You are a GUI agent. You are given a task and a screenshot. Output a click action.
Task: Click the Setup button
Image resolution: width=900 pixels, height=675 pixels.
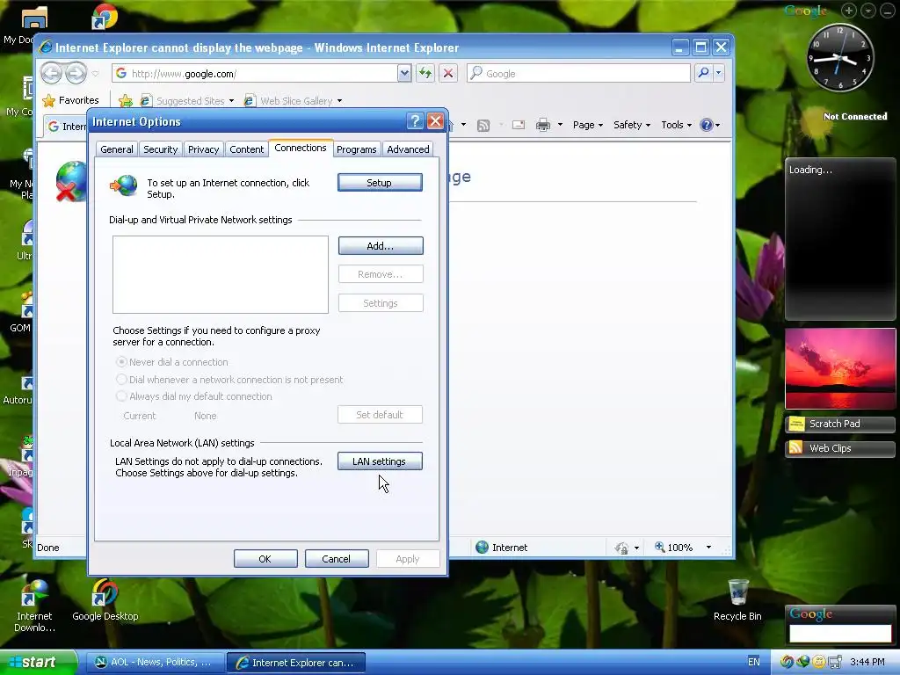[x=380, y=183]
